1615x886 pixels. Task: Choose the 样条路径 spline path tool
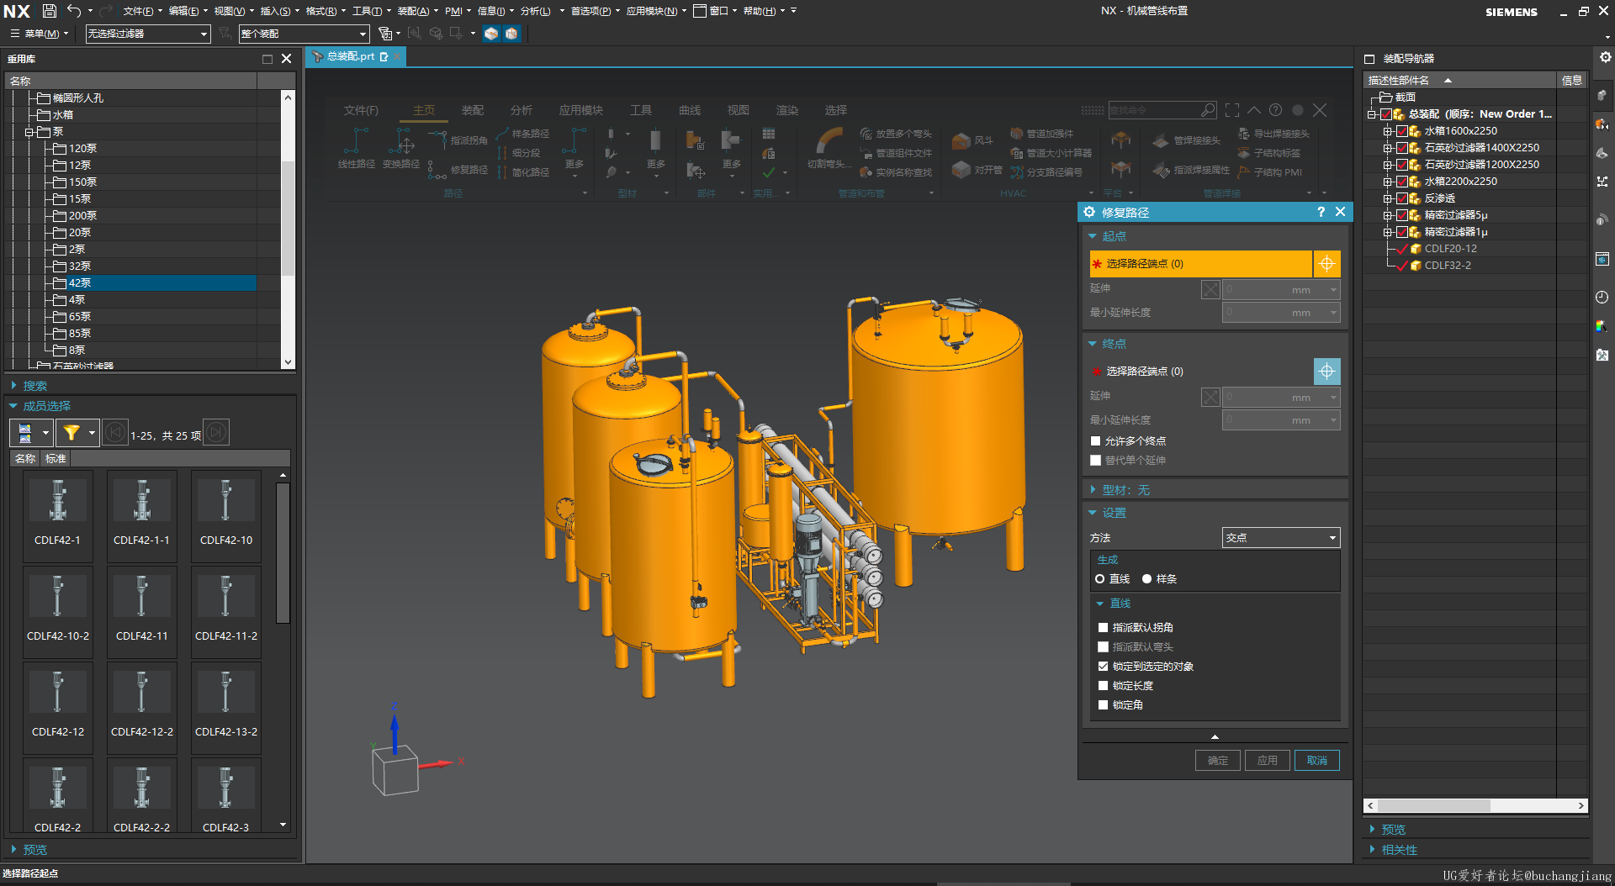523,134
